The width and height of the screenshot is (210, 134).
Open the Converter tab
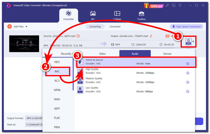(x=69, y=16)
